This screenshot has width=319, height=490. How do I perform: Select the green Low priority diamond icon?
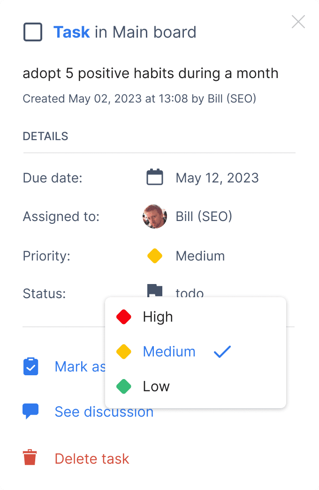(x=123, y=386)
